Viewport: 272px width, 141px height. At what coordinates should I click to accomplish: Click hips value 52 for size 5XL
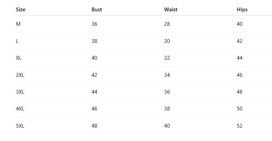coord(240,126)
